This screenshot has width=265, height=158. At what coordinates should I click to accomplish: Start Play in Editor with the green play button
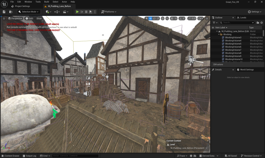click(x=77, y=12)
